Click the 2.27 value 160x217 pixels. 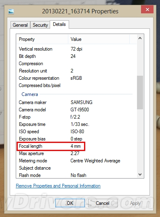[75, 153]
